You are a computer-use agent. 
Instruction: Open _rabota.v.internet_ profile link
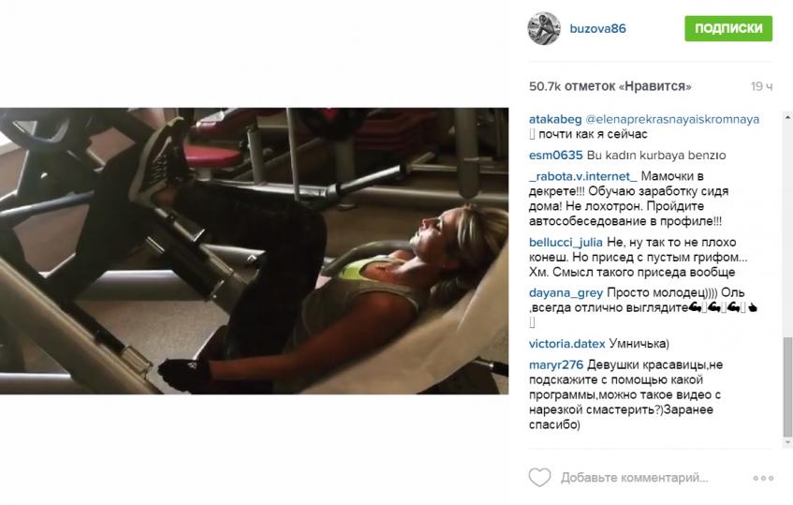tap(583, 176)
